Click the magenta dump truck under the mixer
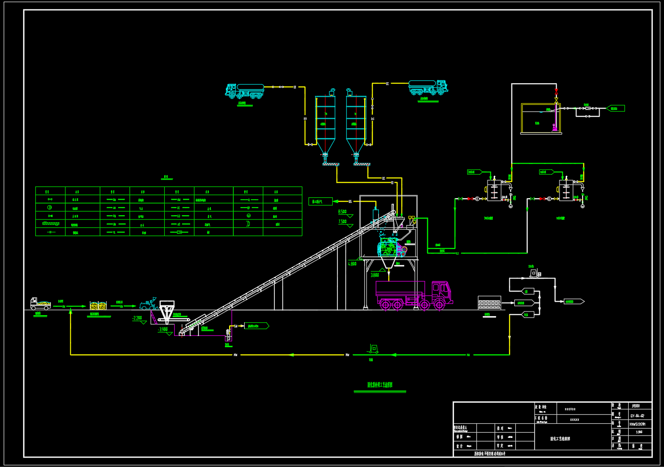This screenshot has height=467, width=664. (414, 296)
